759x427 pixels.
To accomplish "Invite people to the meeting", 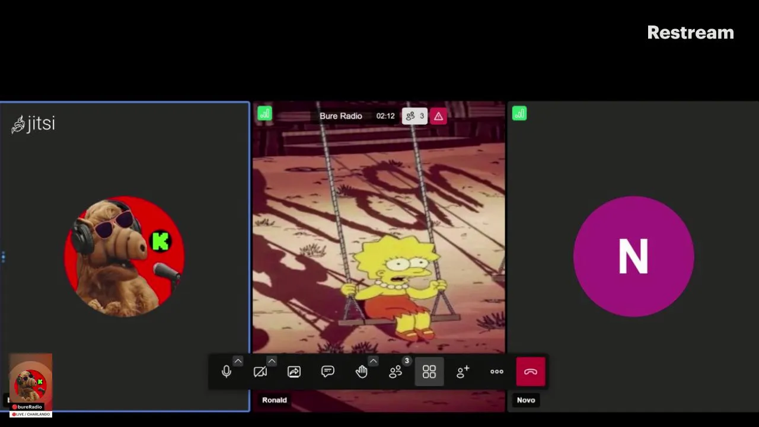I will [463, 372].
